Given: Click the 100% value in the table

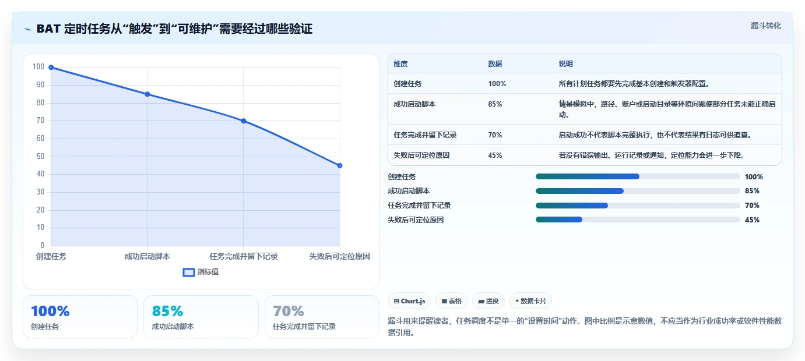Looking at the screenshot, I should point(497,84).
